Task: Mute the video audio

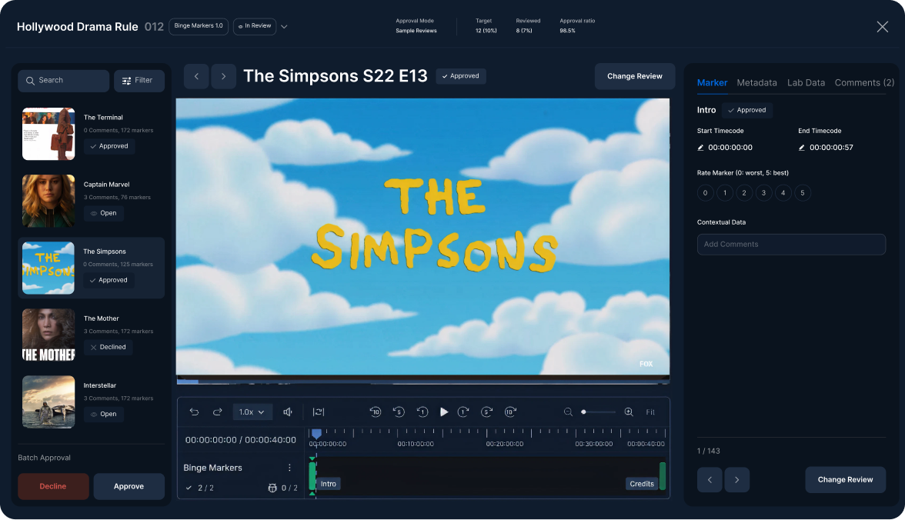Action: point(288,412)
